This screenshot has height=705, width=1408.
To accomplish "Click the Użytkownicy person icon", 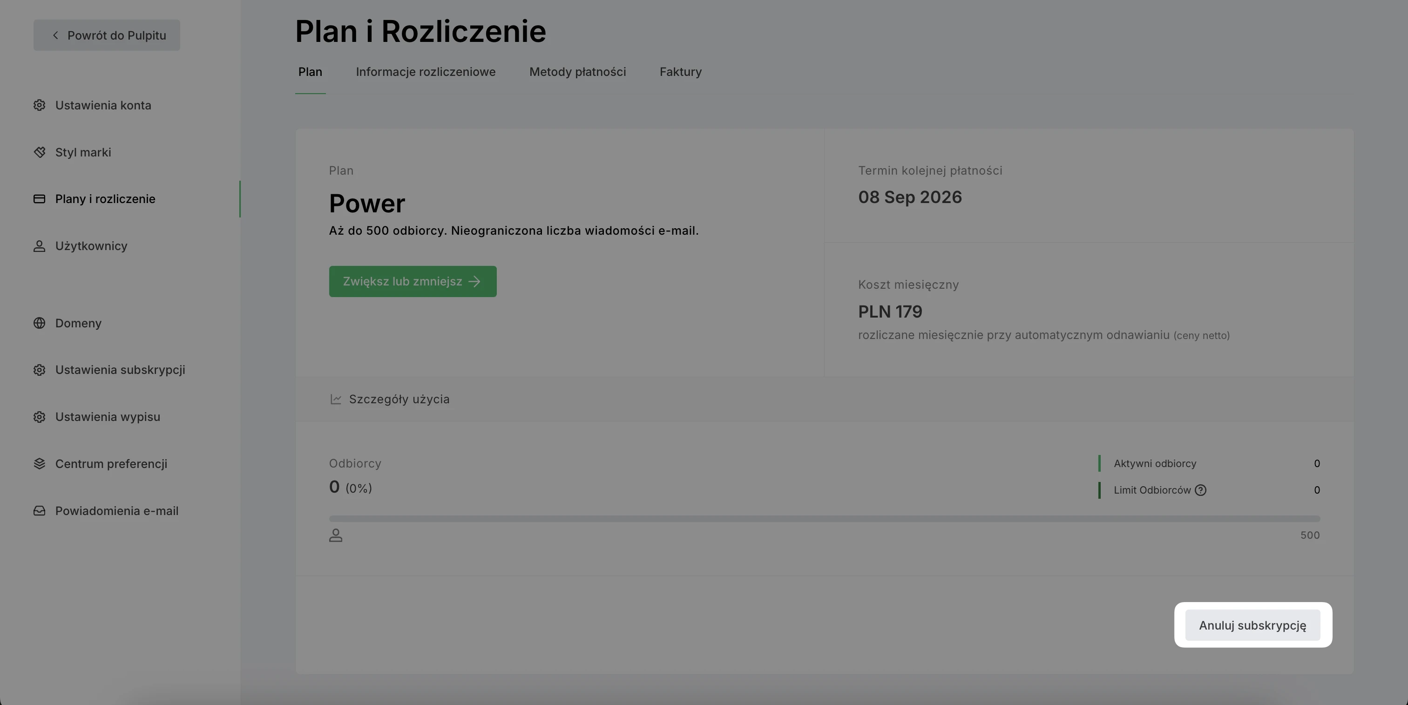I will (40, 246).
